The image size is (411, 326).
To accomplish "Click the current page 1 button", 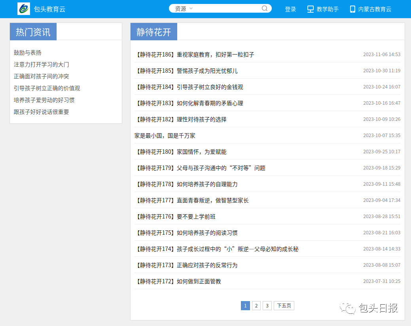I will point(245,305).
